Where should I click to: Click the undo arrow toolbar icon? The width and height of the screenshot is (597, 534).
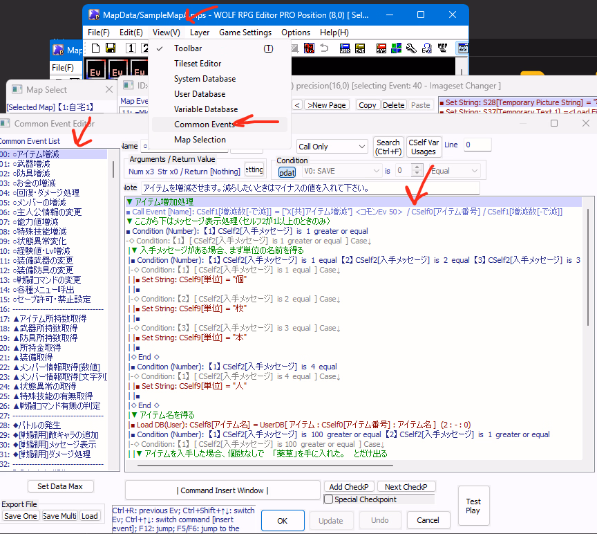coord(325,48)
